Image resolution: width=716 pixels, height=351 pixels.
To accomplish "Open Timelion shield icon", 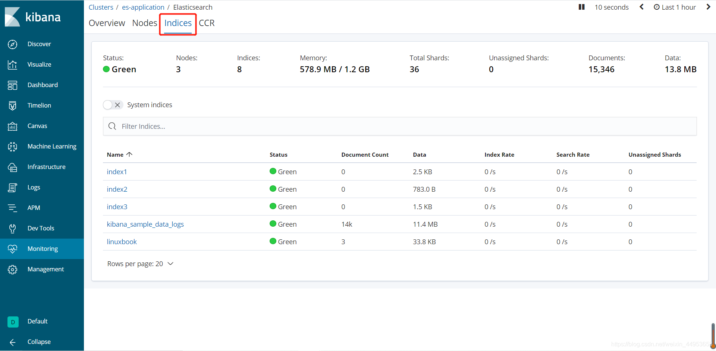I will [12, 106].
